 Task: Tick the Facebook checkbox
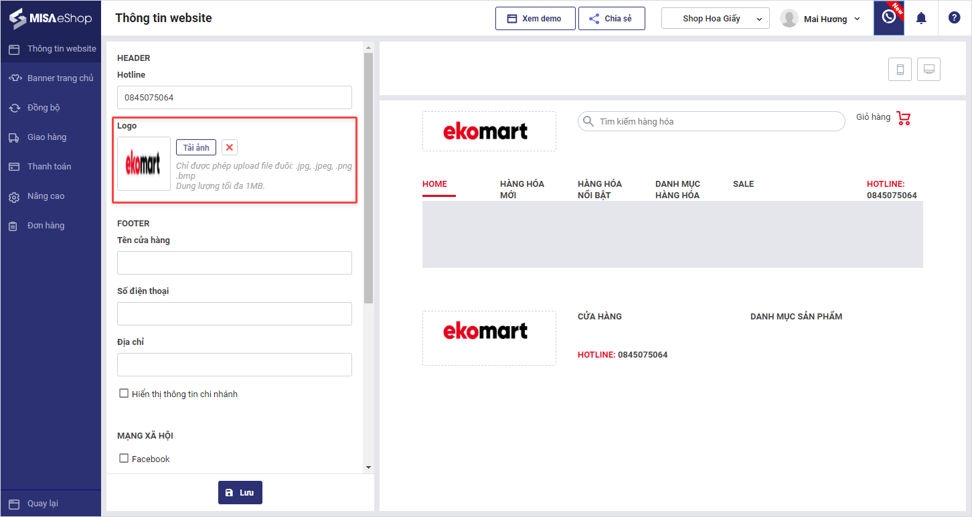tap(124, 458)
